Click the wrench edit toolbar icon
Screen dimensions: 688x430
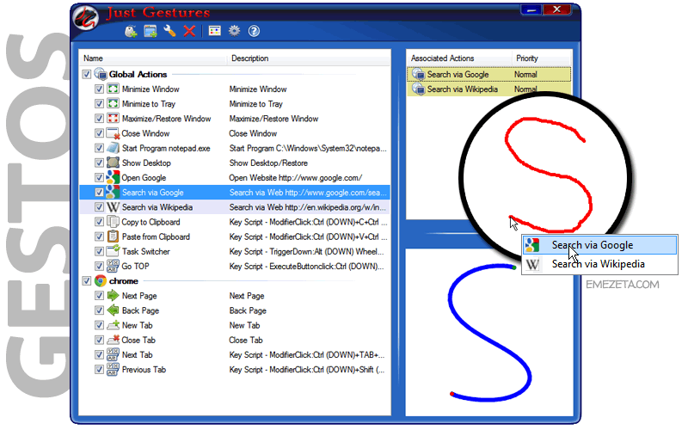pos(169,31)
